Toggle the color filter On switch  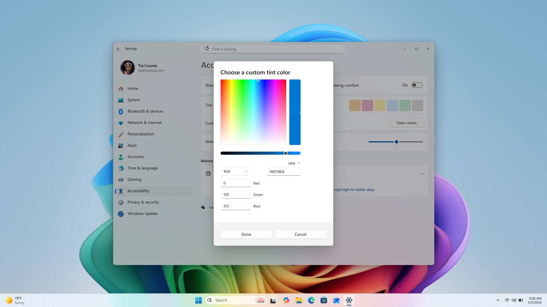[417, 85]
